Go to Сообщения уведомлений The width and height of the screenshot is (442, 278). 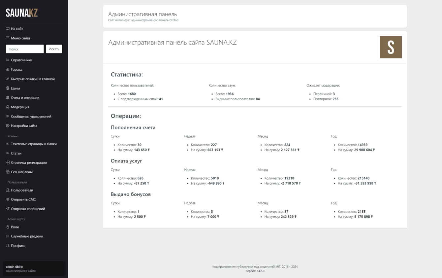31,117
